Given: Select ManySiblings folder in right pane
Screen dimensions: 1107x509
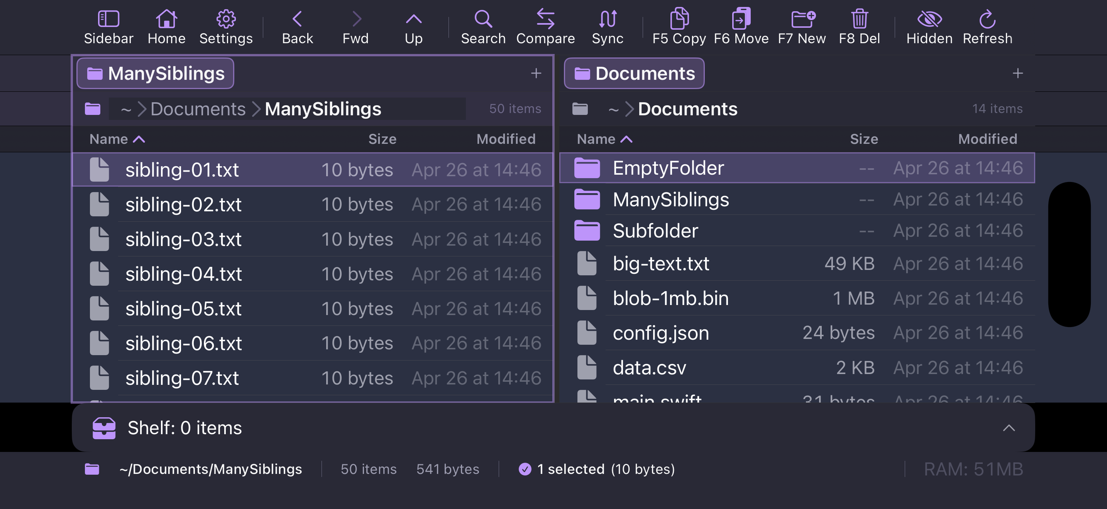Looking at the screenshot, I should pyautogui.click(x=797, y=199).
